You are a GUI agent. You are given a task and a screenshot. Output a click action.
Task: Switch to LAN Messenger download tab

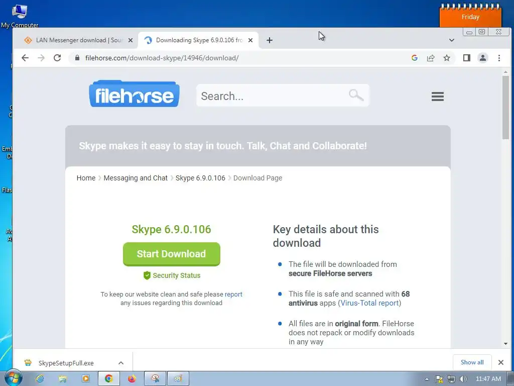78,40
